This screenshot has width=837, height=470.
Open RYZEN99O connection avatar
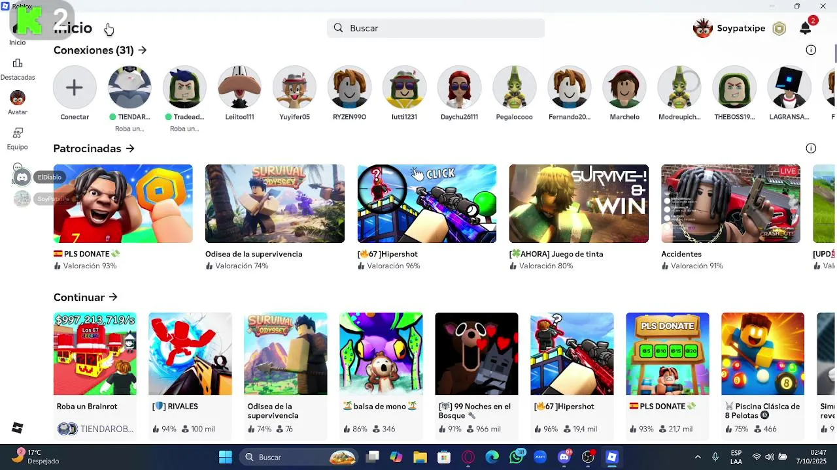[349, 87]
